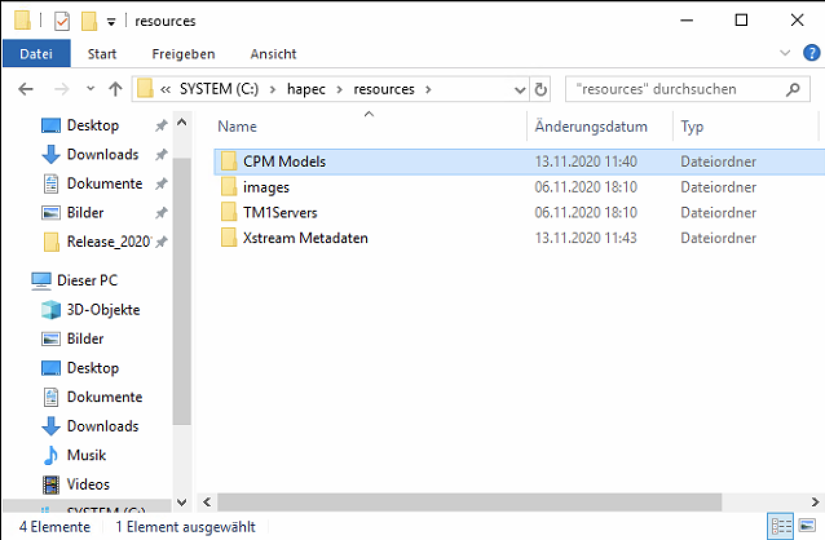The image size is (825, 540).
Task: Open the Quick Access Toolbar customize dropdown
Action: pyautogui.click(x=111, y=22)
